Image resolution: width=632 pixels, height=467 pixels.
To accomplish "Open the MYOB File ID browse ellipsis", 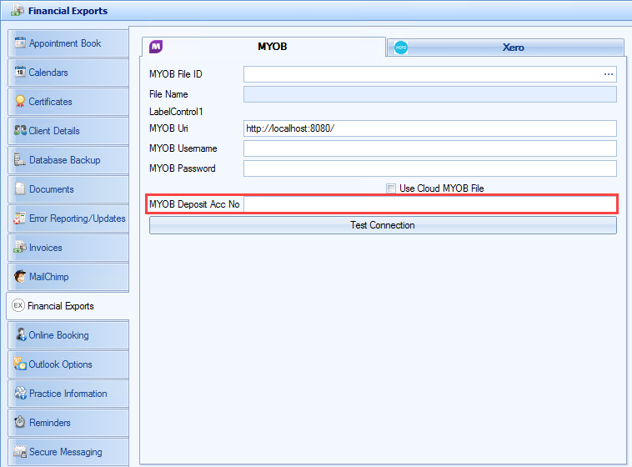I will 608,74.
